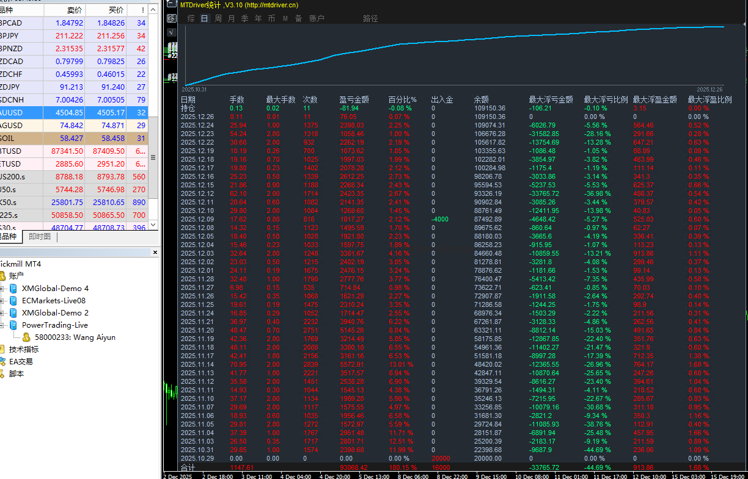
Task: Click the 盈亏金额 column header
Action: click(354, 99)
